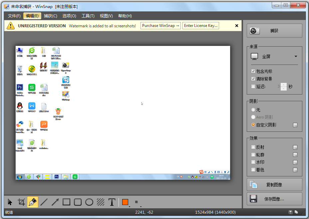Open custom shadow settings box

(295, 125)
